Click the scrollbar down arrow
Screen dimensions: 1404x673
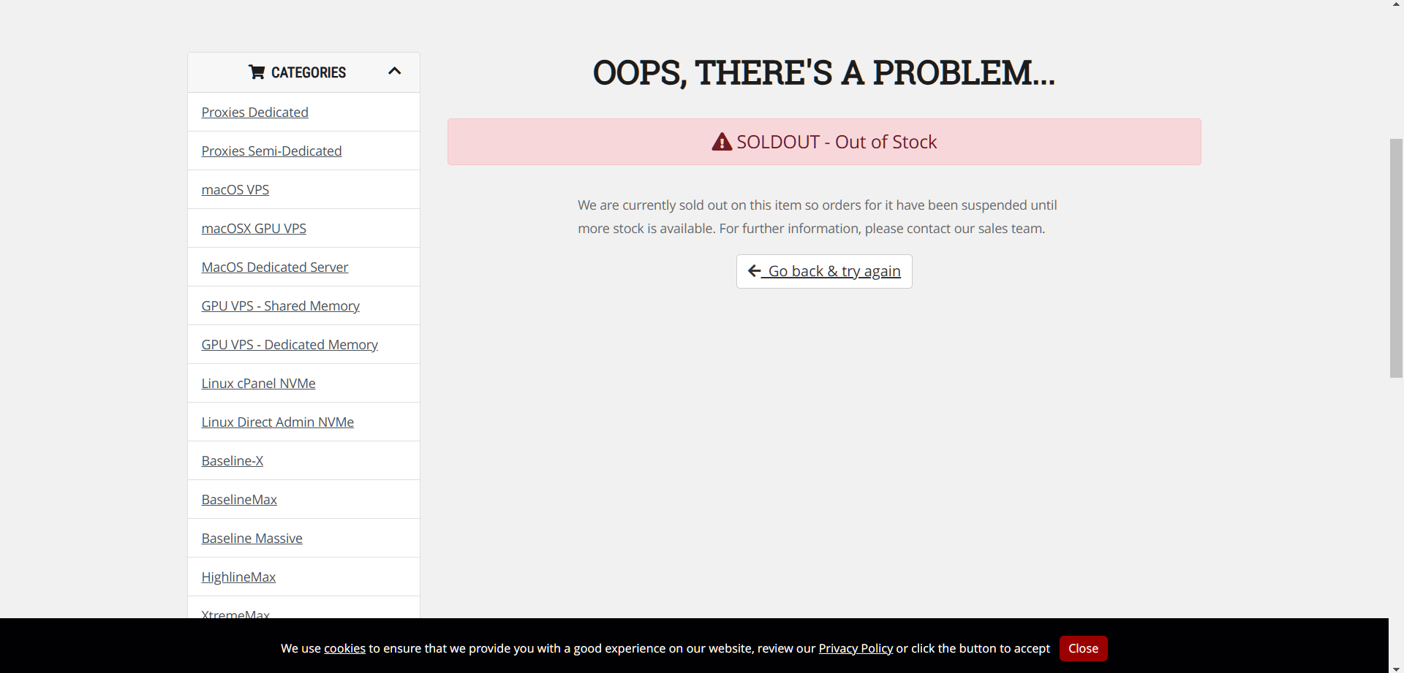coord(1396,669)
